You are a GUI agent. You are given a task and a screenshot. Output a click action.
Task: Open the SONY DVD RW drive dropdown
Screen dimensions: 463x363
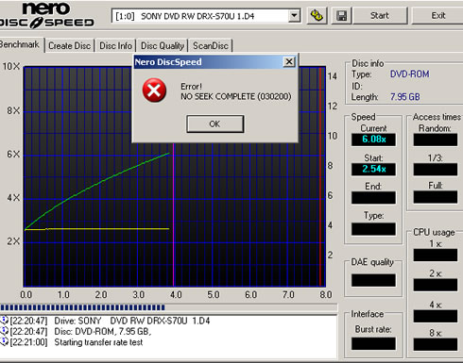pos(294,16)
